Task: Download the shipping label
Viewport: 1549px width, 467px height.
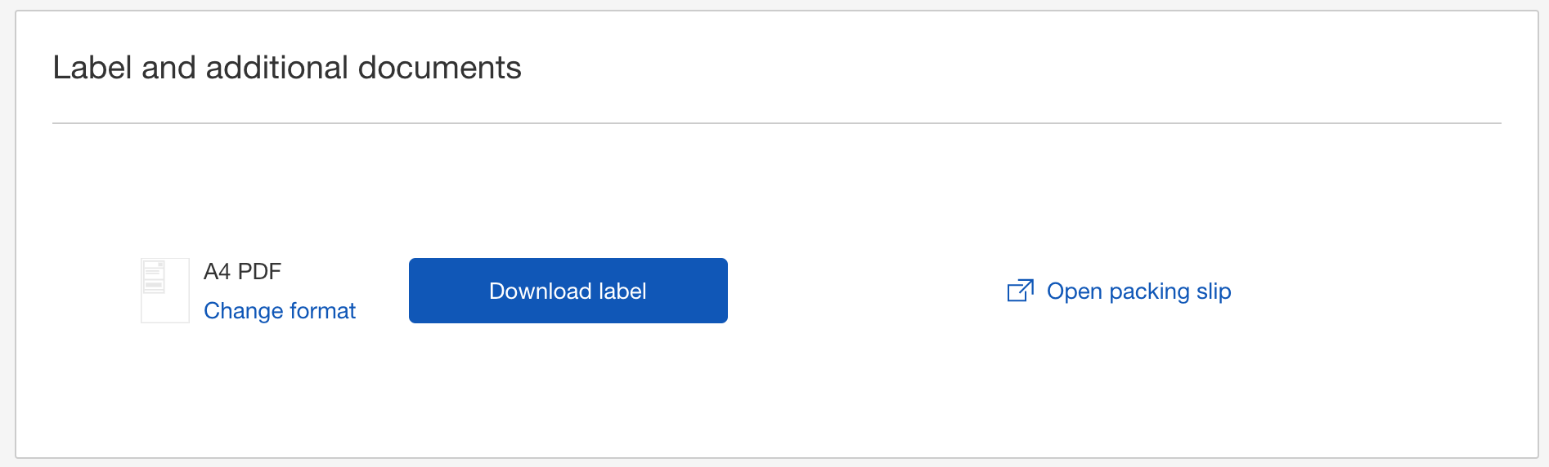Action: tap(568, 291)
